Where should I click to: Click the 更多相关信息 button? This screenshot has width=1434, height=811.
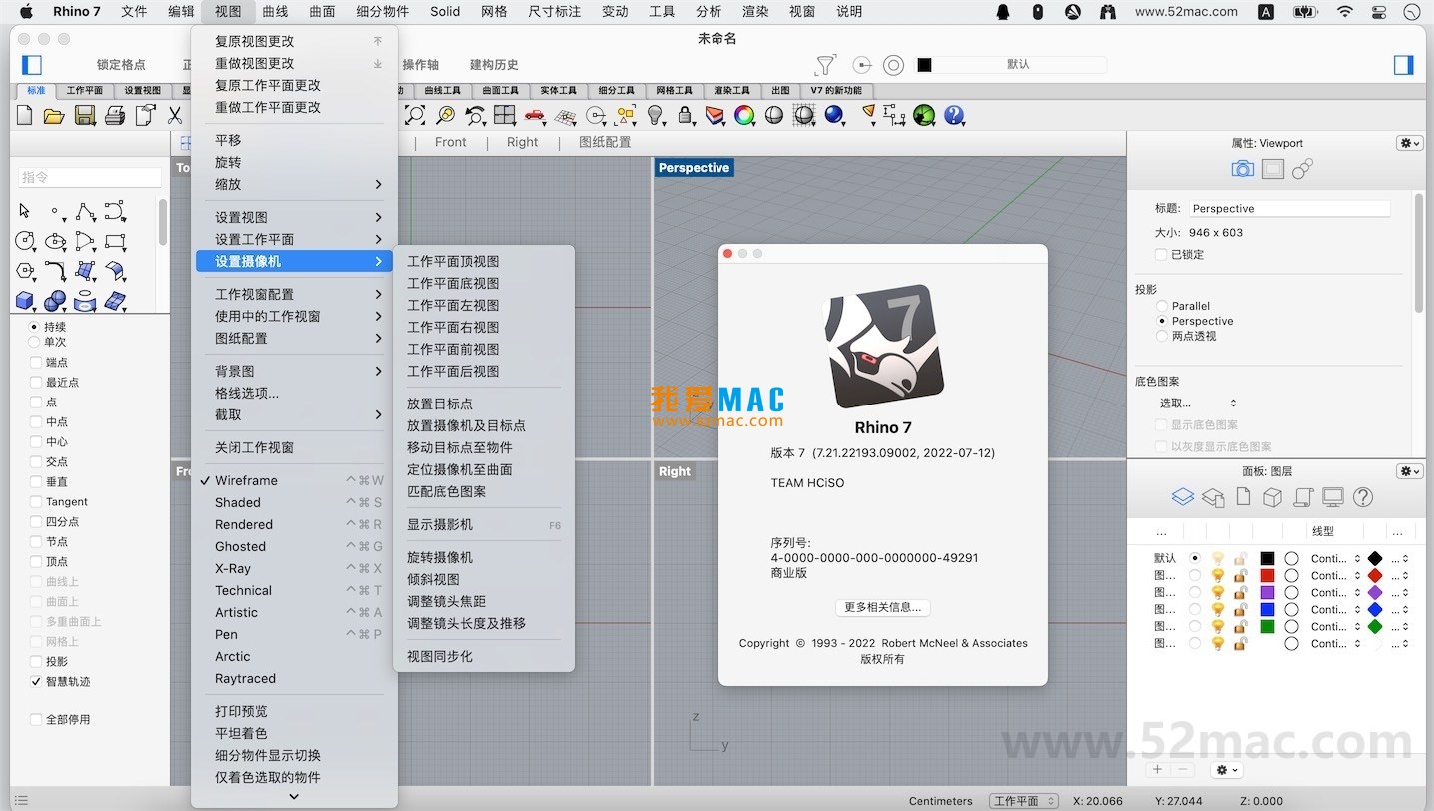point(882,607)
